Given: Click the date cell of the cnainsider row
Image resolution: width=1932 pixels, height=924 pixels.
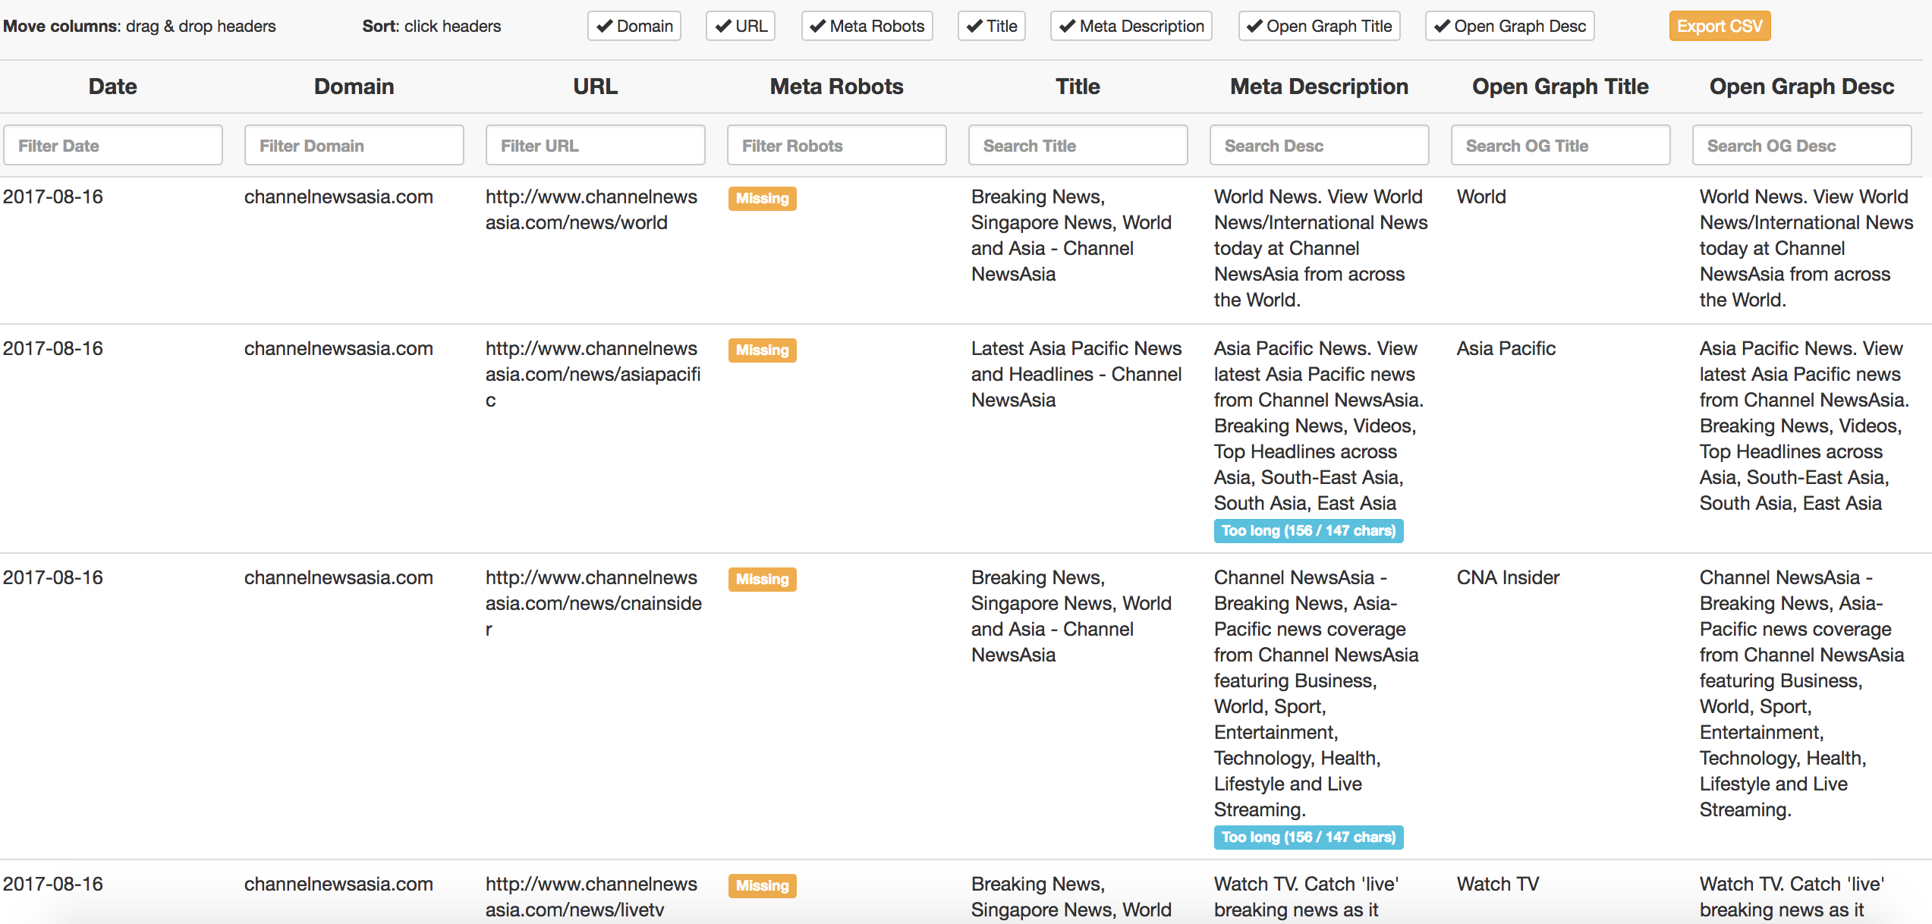Looking at the screenshot, I should pos(53,578).
